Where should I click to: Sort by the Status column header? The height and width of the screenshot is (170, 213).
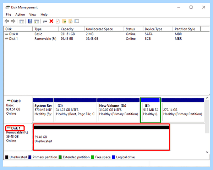(133, 29)
